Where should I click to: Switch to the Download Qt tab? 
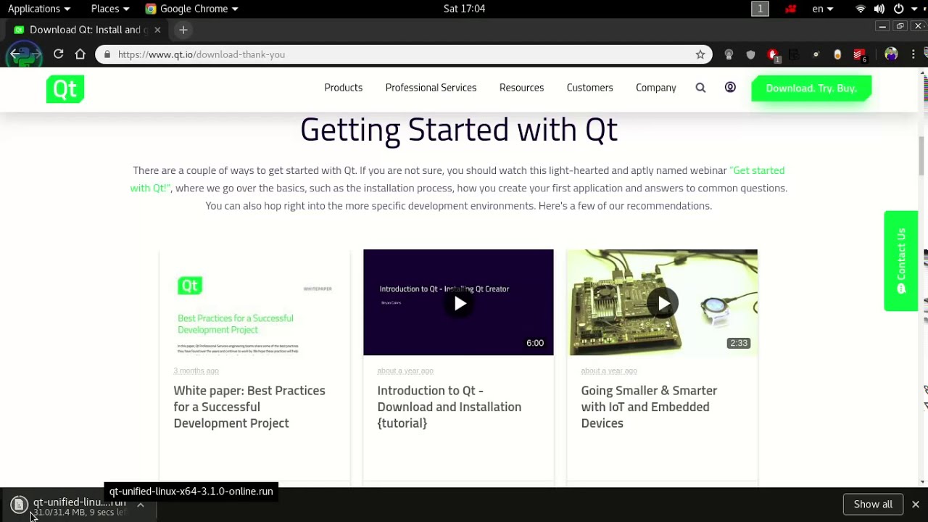pyautogui.click(x=86, y=30)
